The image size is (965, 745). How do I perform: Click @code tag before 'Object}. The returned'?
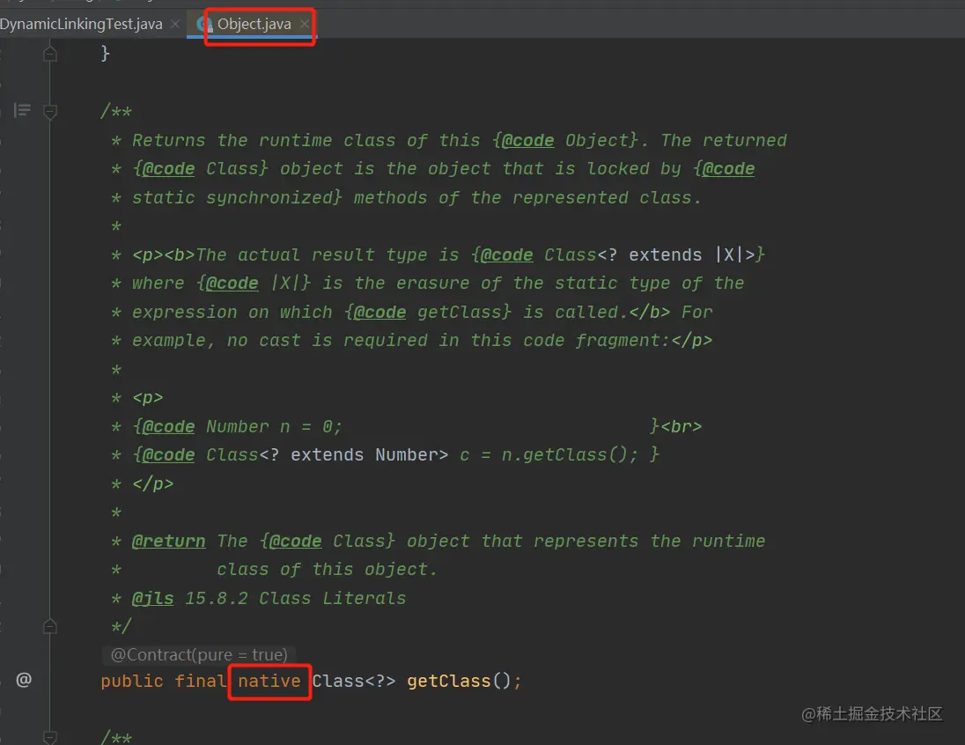(527, 140)
